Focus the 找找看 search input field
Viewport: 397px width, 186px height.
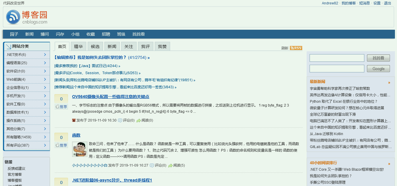click(x=337, y=58)
